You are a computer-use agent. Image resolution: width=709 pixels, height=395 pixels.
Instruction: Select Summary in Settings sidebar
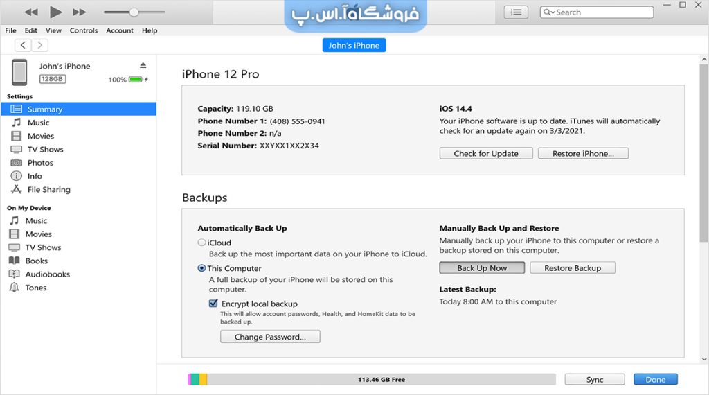[x=79, y=109]
